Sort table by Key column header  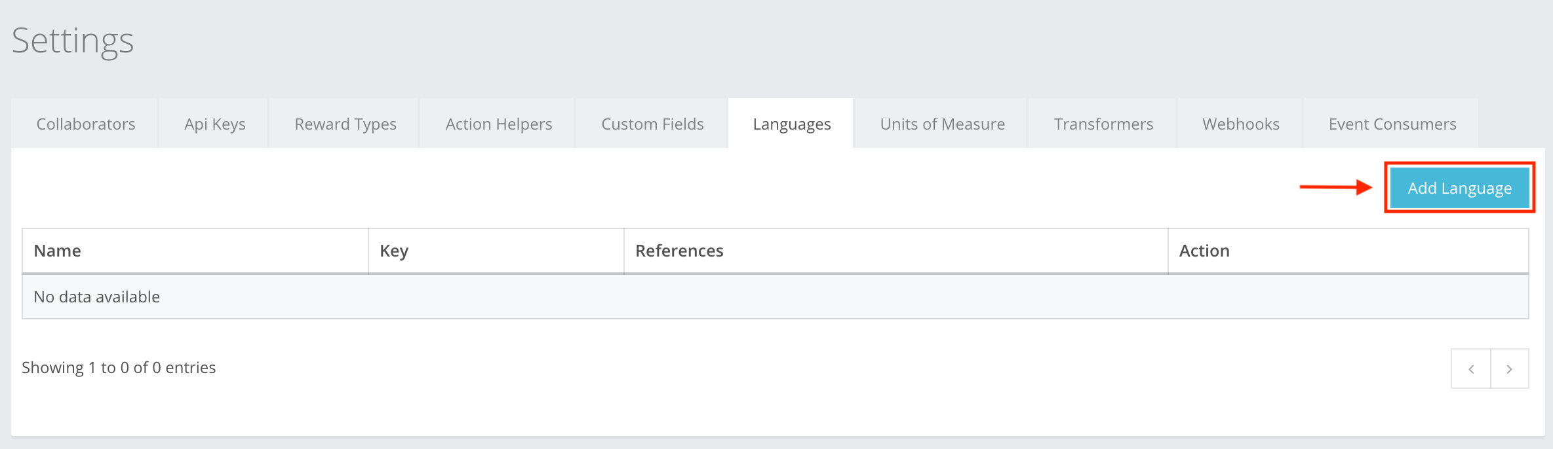point(394,251)
